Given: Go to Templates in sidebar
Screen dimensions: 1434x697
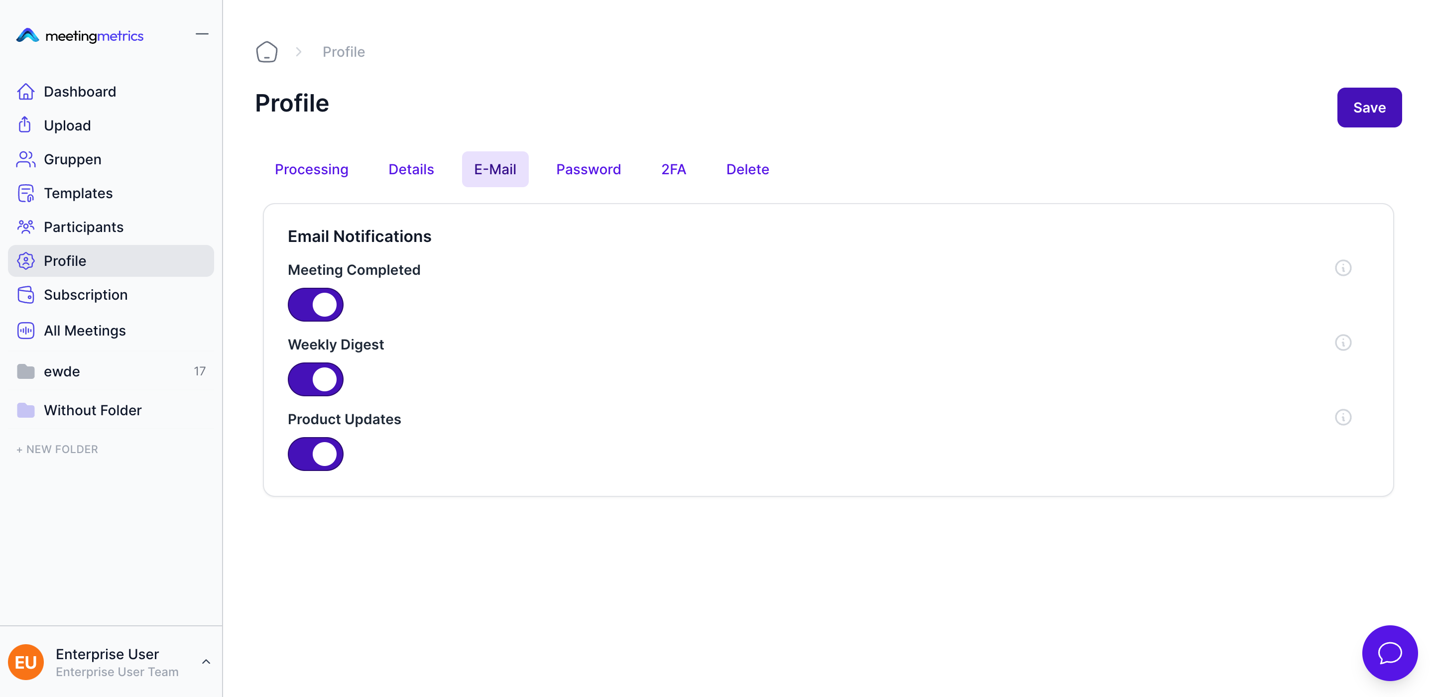Looking at the screenshot, I should click(78, 193).
